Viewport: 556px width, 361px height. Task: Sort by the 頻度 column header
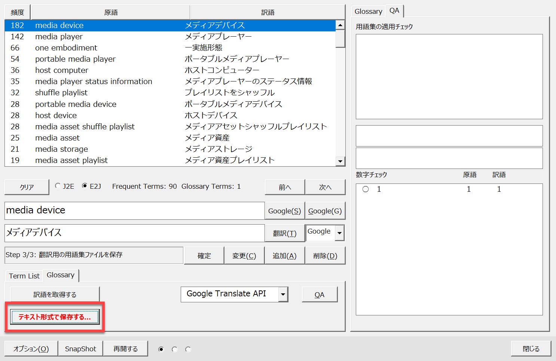[17, 12]
